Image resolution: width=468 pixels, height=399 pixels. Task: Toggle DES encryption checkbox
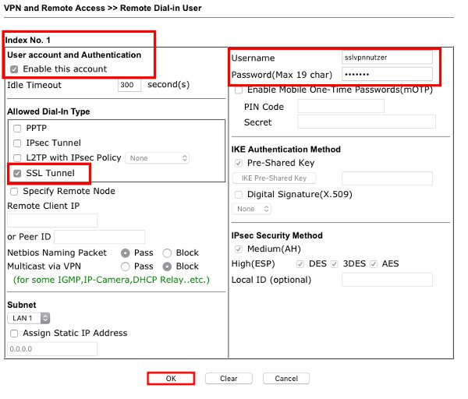(300, 264)
